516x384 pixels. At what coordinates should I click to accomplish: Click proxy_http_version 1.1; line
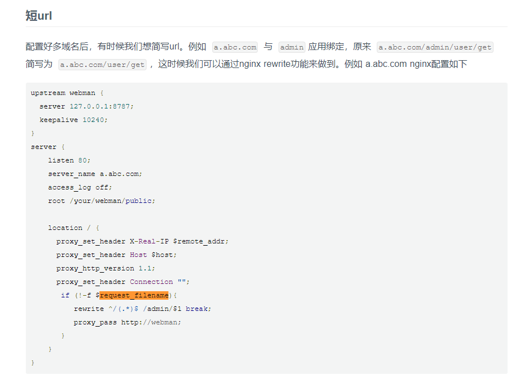click(106, 269)
